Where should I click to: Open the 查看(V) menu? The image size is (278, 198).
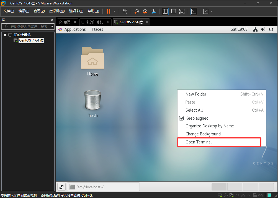(39, 11)
